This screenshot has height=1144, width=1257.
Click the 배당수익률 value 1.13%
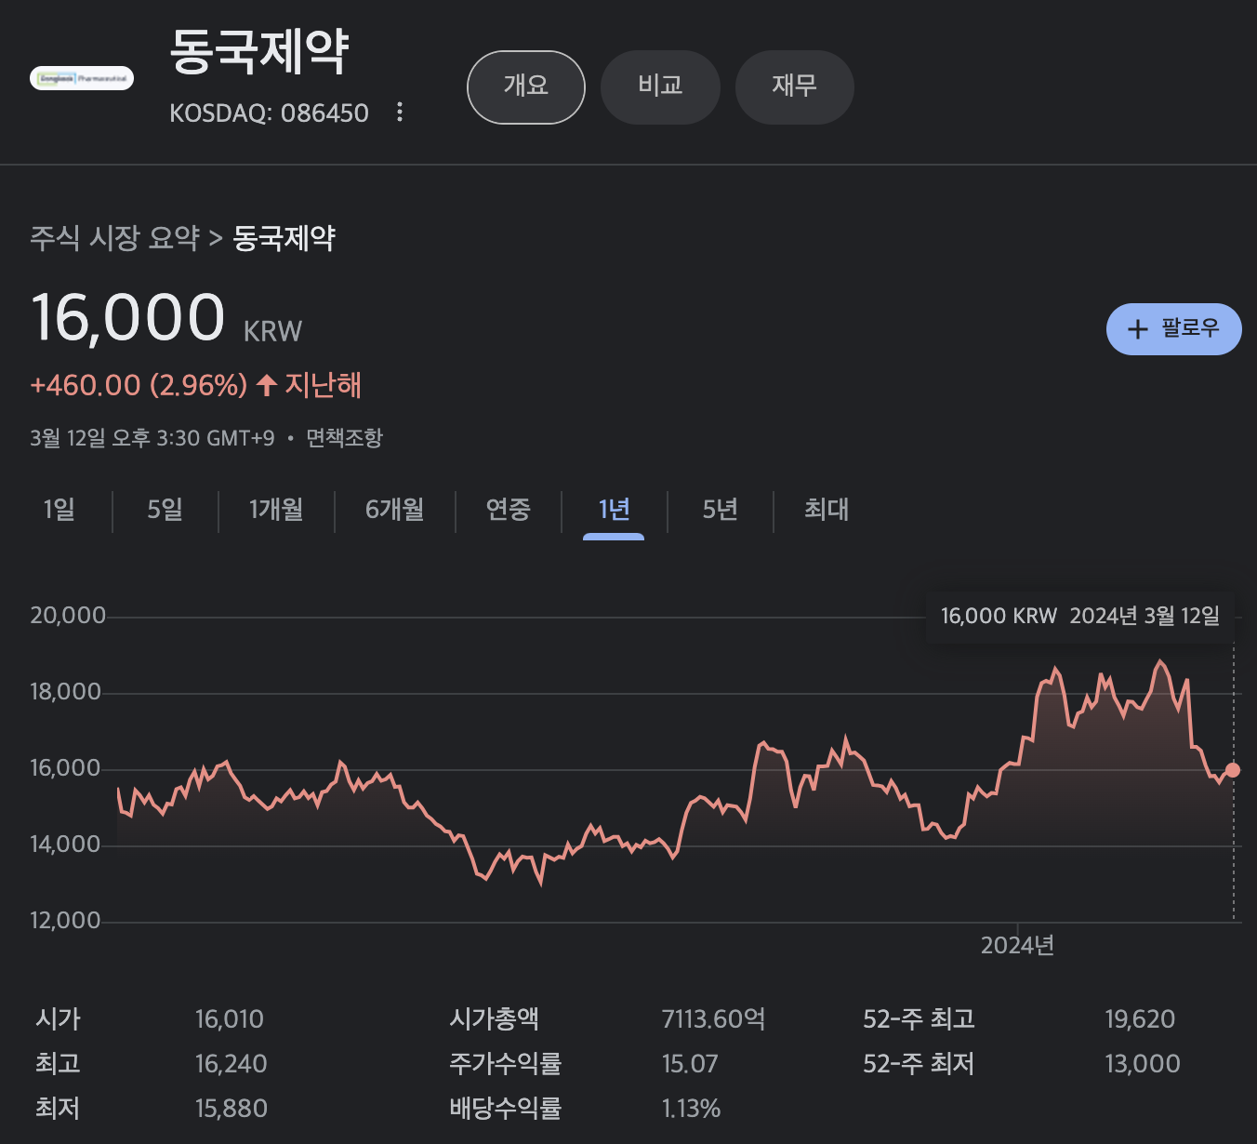point(692,1109)
